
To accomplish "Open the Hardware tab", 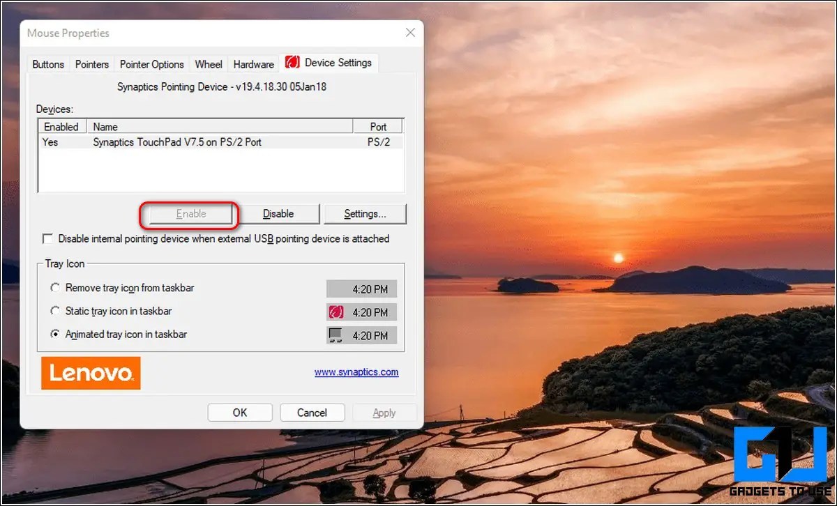I will click(x=253, y=64).
